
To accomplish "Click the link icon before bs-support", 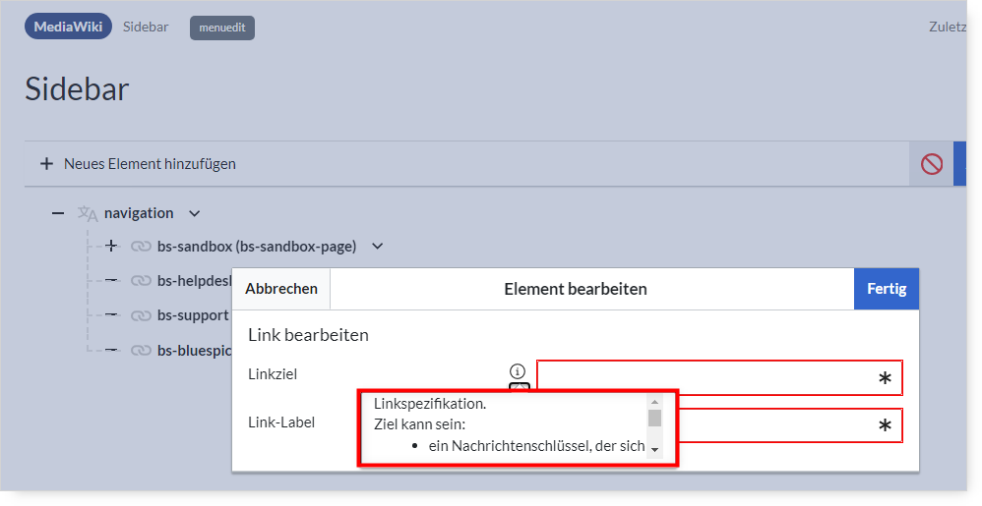I will pyautogui.click(x=141, y=315).
